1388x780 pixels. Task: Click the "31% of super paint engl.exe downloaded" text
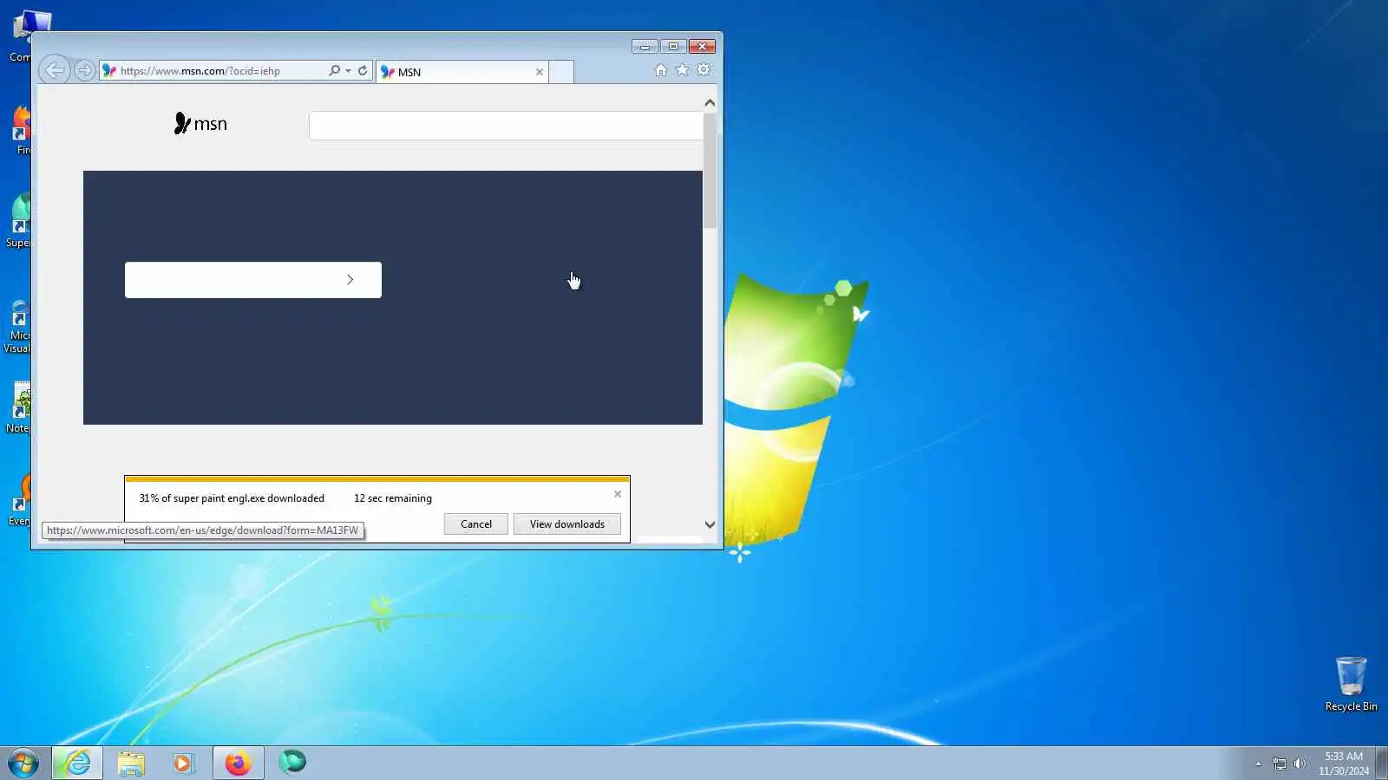click(232, 498)
